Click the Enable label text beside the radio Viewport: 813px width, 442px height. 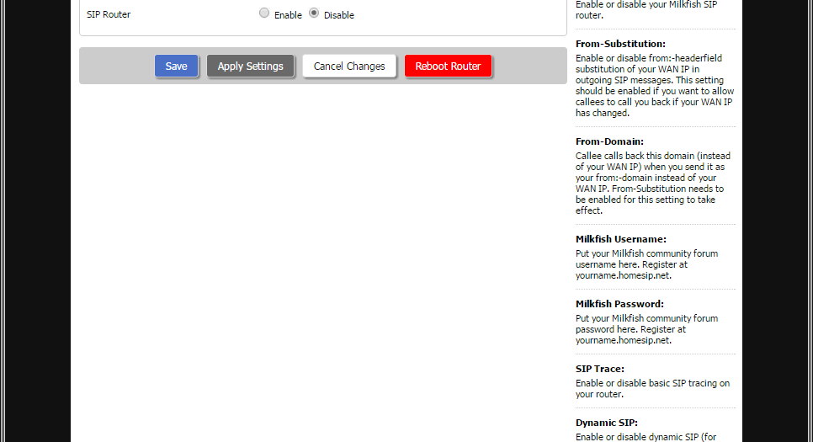point(288,15)
